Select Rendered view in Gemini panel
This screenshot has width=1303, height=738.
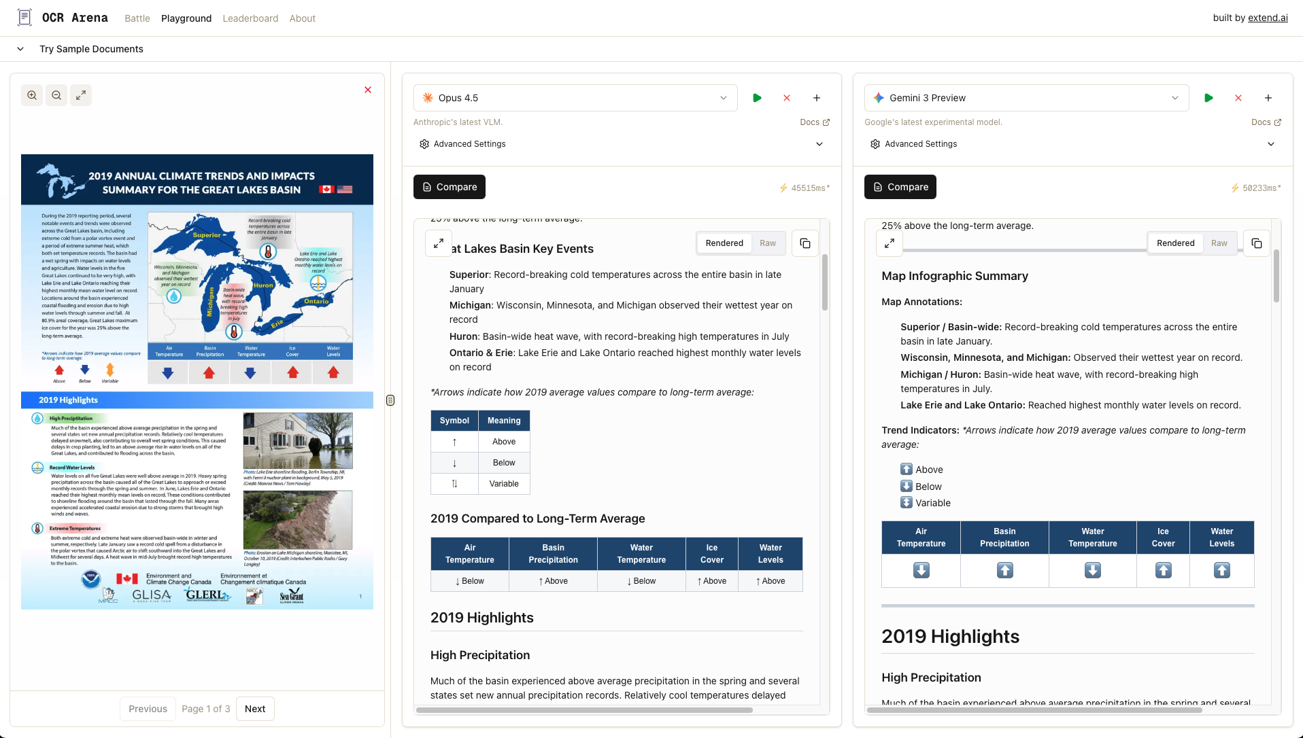point(1175,243)
